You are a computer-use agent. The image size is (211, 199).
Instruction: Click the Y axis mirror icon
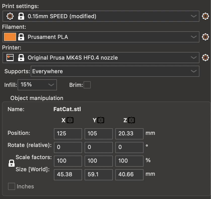coord(101,120)
